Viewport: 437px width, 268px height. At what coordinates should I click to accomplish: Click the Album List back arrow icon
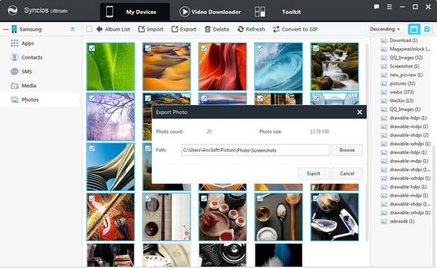click(x=99, y=29)
